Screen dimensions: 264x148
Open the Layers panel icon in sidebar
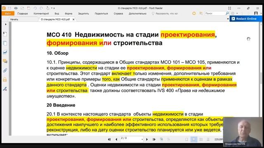(x=5, y=52)
